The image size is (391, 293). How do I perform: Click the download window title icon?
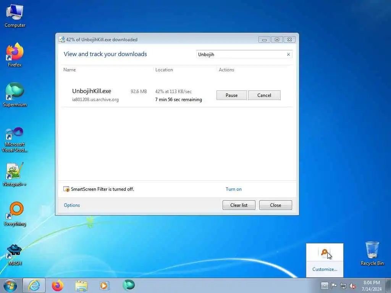[61, 39]
